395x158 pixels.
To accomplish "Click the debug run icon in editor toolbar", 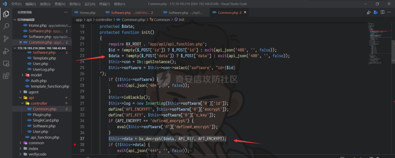I will (369, 12).
